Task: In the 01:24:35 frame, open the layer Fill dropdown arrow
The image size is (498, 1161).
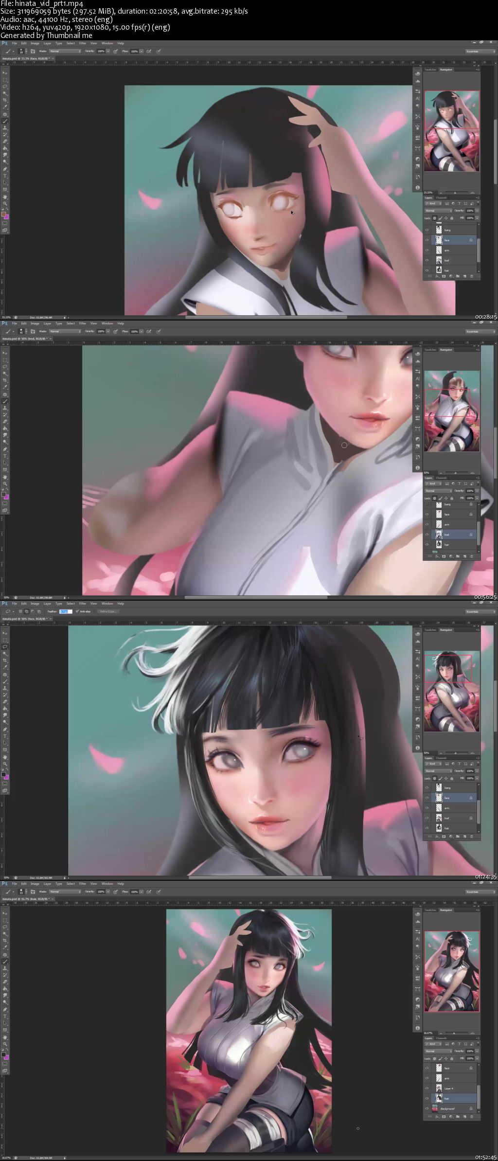Action: 477,778
